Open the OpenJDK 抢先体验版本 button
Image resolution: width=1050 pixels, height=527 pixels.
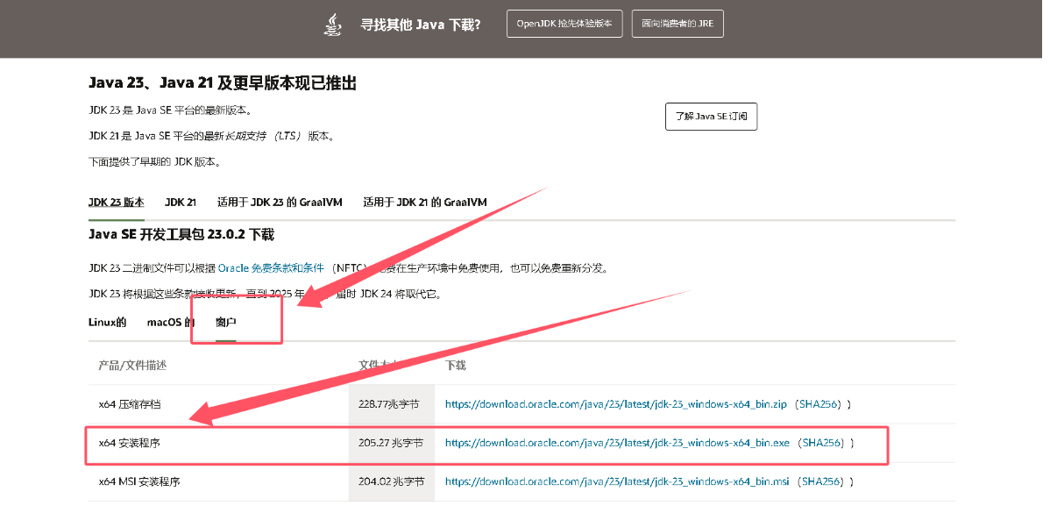click(x=564, y=25)
